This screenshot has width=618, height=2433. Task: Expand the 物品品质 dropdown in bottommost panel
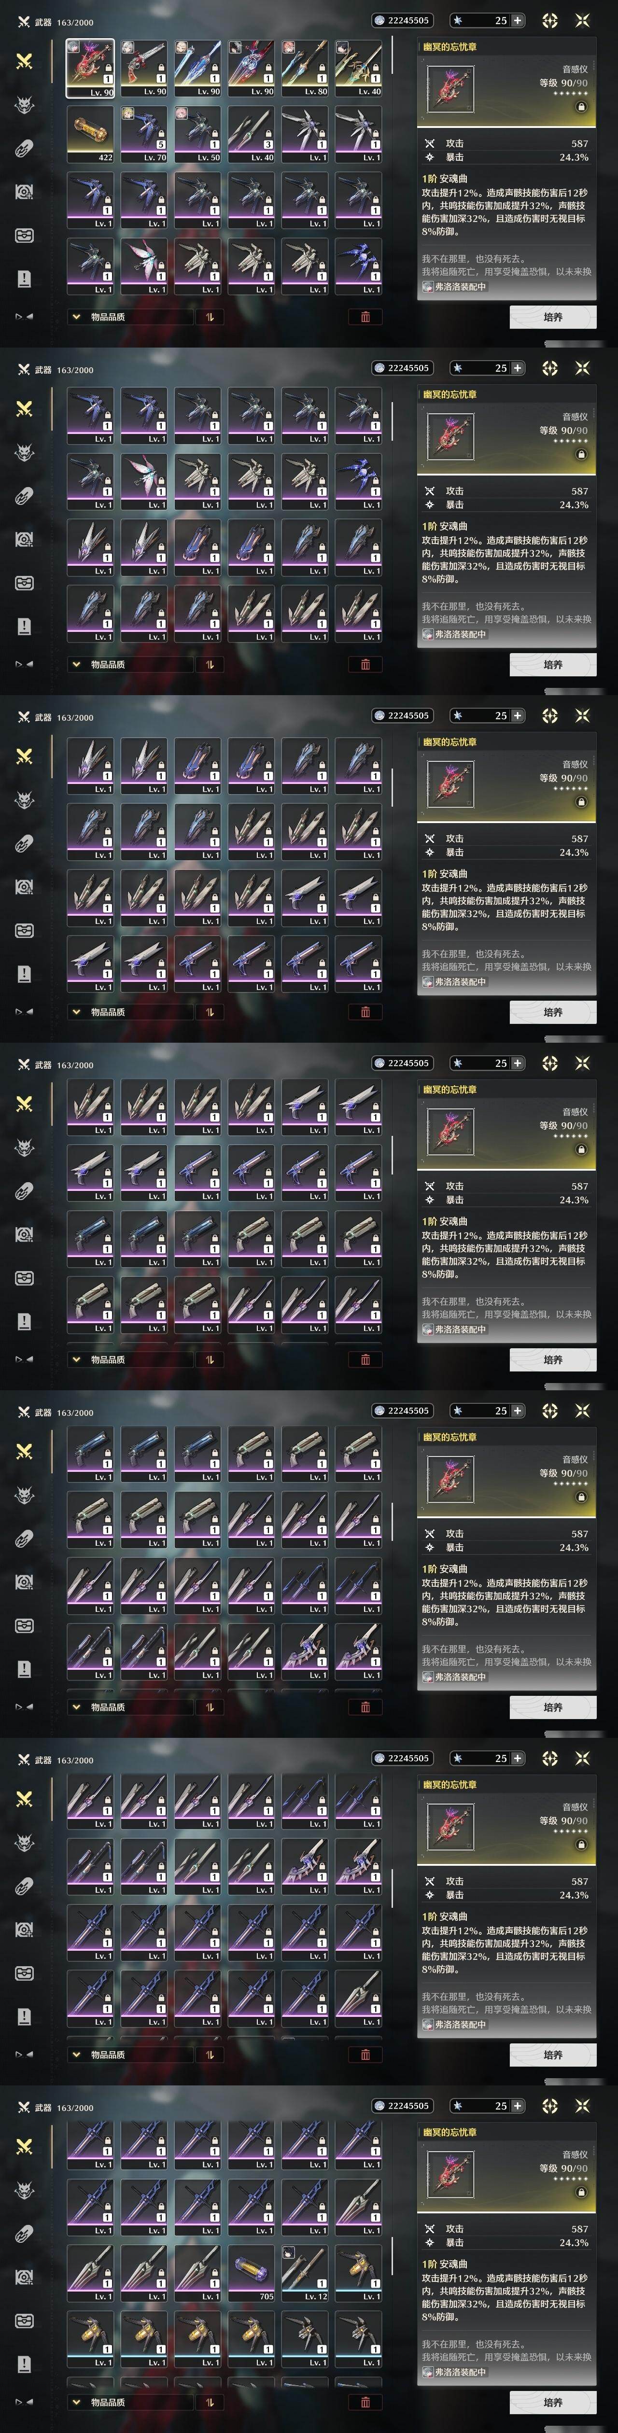click(128, 2402)
